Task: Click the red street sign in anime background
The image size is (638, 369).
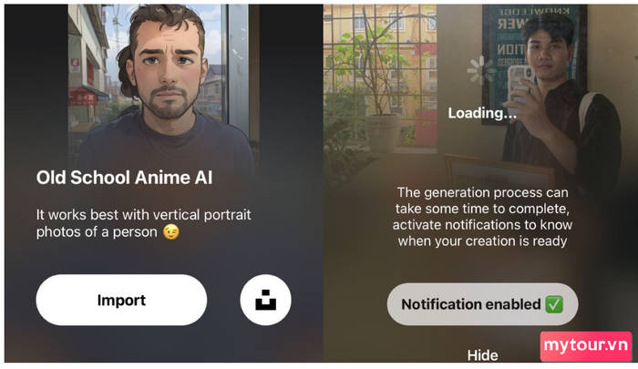Action: (83, 97)
